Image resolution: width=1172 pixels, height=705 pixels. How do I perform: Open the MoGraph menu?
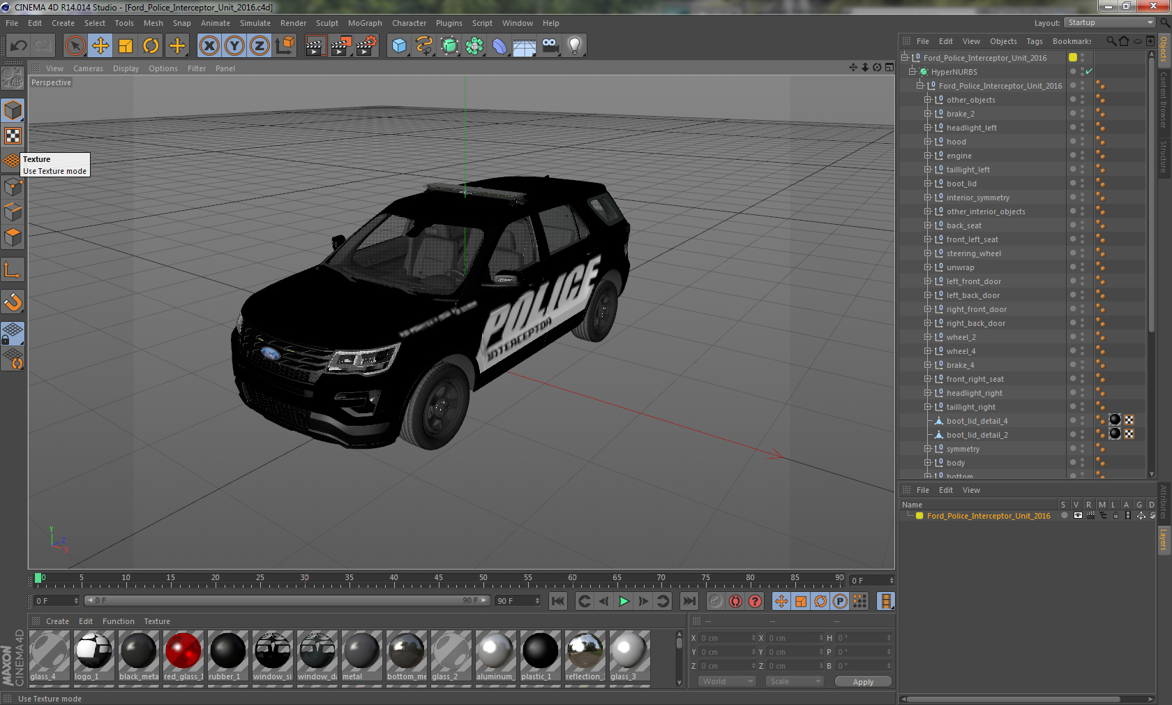click(x=365, y=23)
